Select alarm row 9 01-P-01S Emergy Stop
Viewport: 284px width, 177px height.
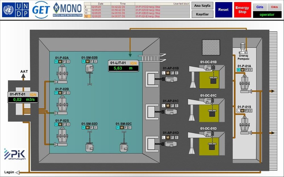[137, 7]
